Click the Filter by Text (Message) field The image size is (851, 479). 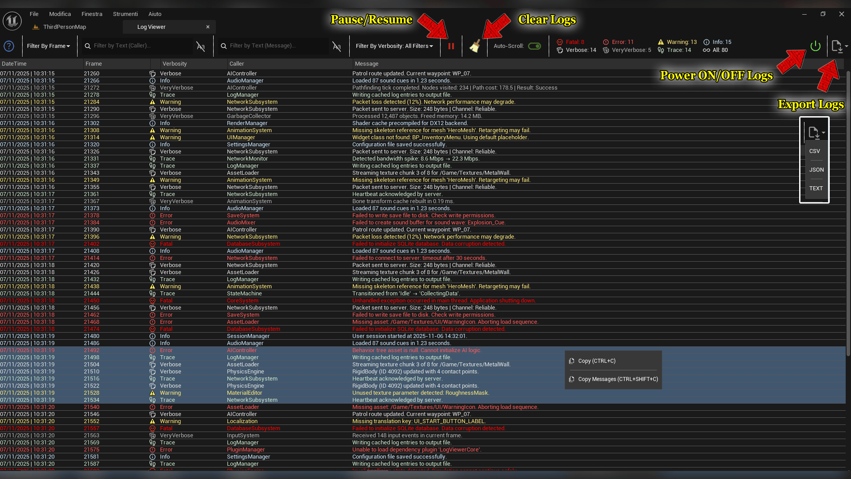tap(274, 46)
